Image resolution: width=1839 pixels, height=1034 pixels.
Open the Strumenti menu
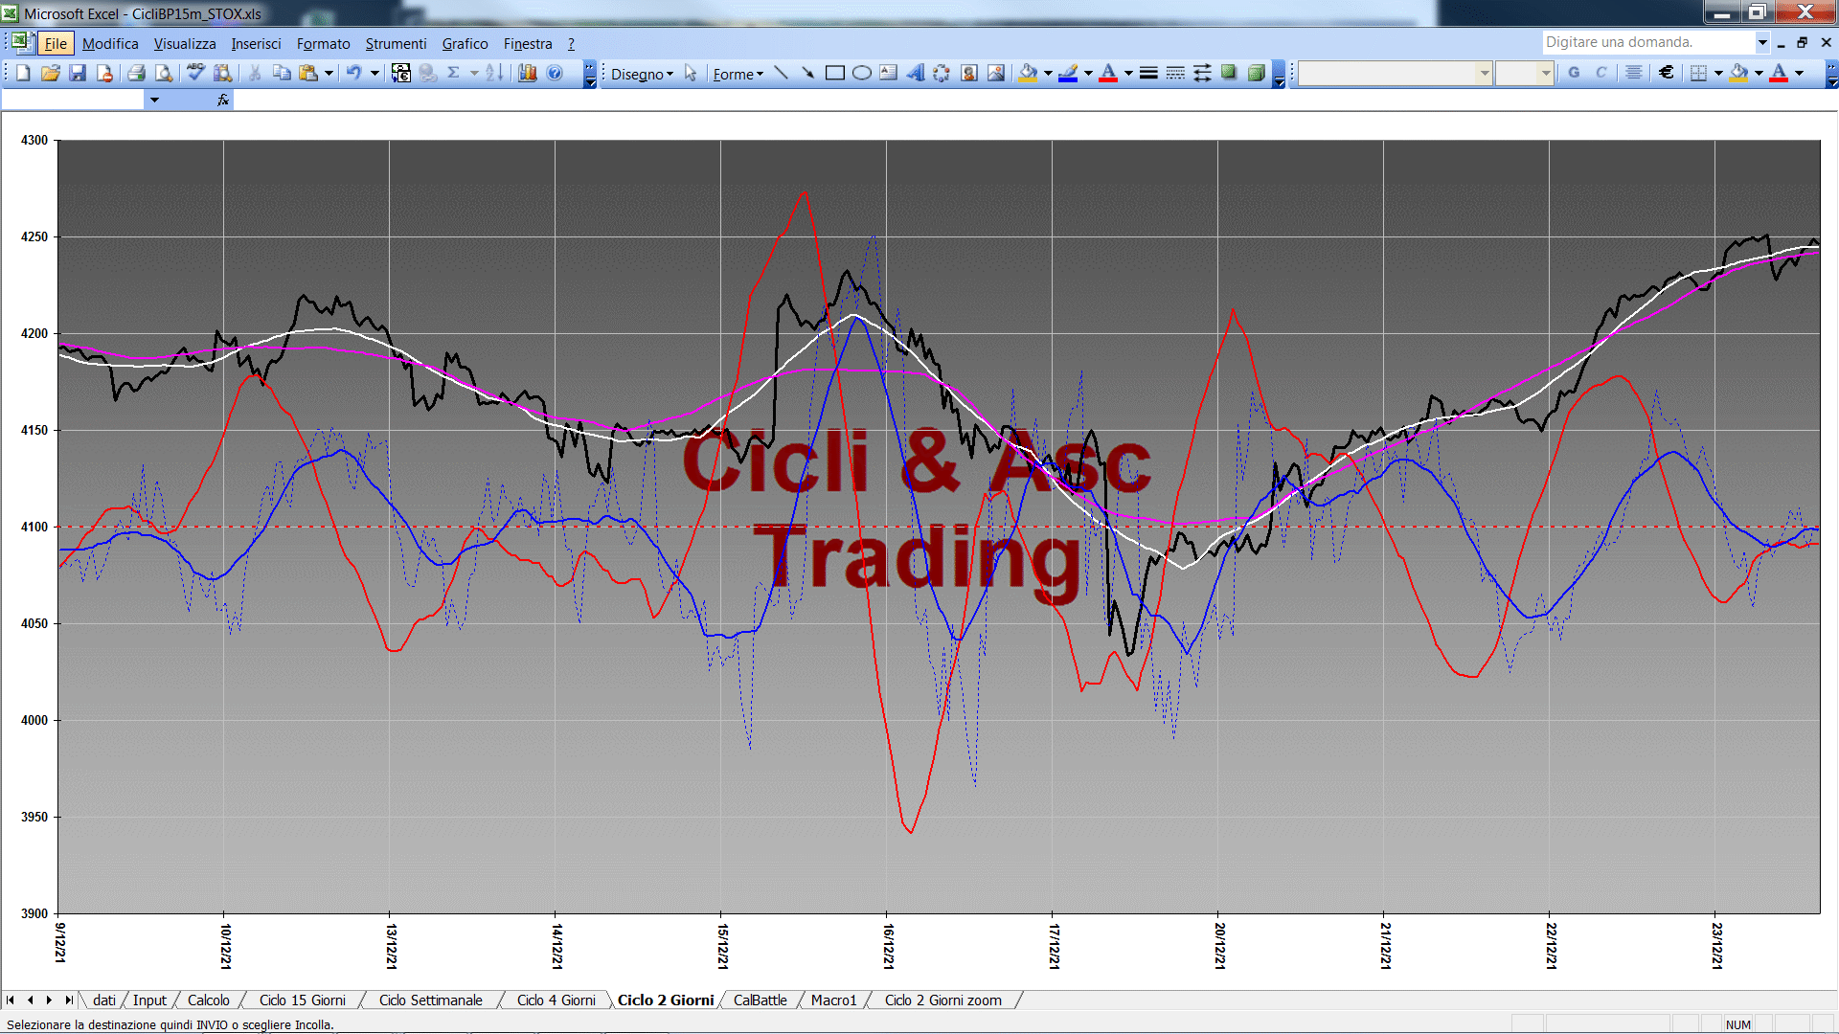pyautogui.click(x=396, y=44)
